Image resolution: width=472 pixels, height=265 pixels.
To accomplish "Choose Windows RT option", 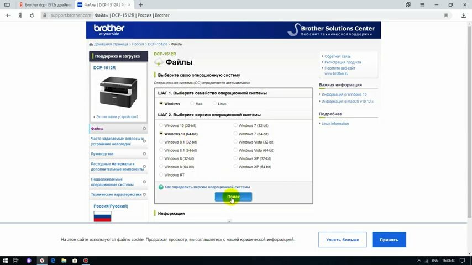I will pos(161,174).
